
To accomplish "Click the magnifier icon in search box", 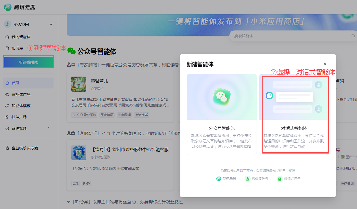I will tap(353, 36).
